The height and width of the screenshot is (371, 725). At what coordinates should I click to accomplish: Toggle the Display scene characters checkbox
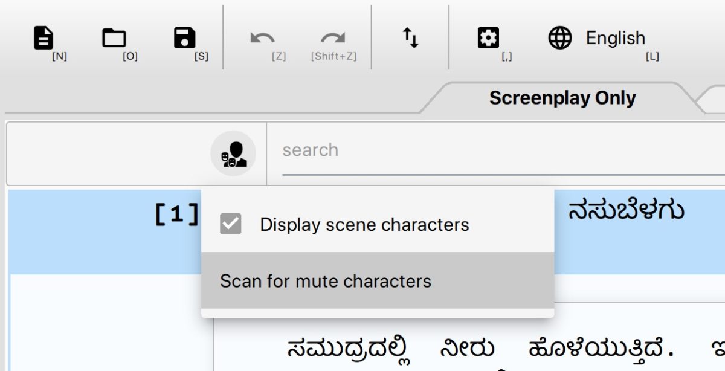(231, 224)
